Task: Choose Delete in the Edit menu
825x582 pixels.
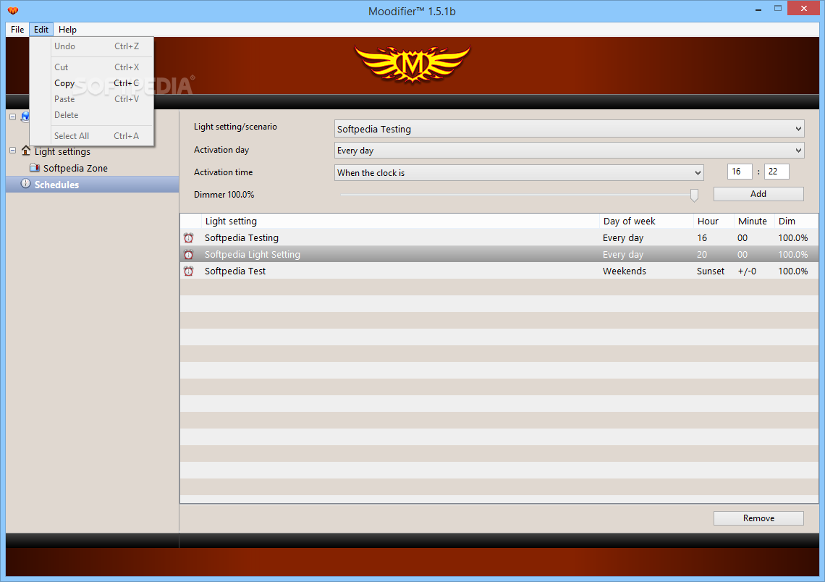Action: (92, 114)
